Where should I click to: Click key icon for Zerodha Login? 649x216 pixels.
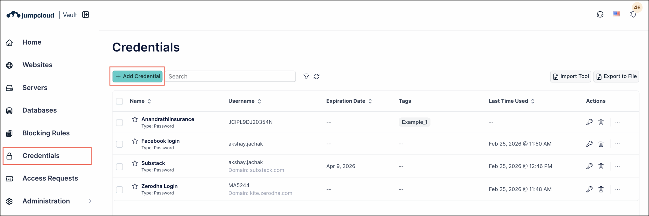[589, 189]
